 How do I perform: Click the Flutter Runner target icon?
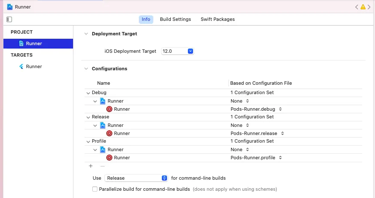tap(21, 66)
